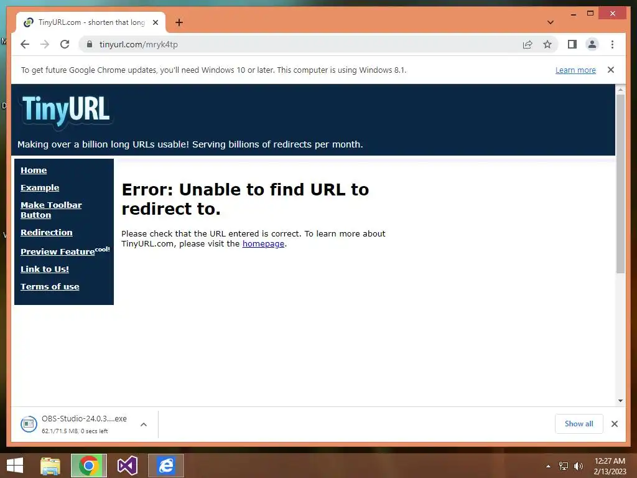Screen dimensions: 637x478
Task: View site information via the lock icon
Action: (x=90, y=44)
